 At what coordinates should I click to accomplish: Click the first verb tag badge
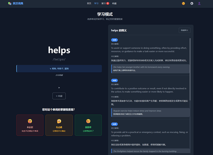click(114, 40)
